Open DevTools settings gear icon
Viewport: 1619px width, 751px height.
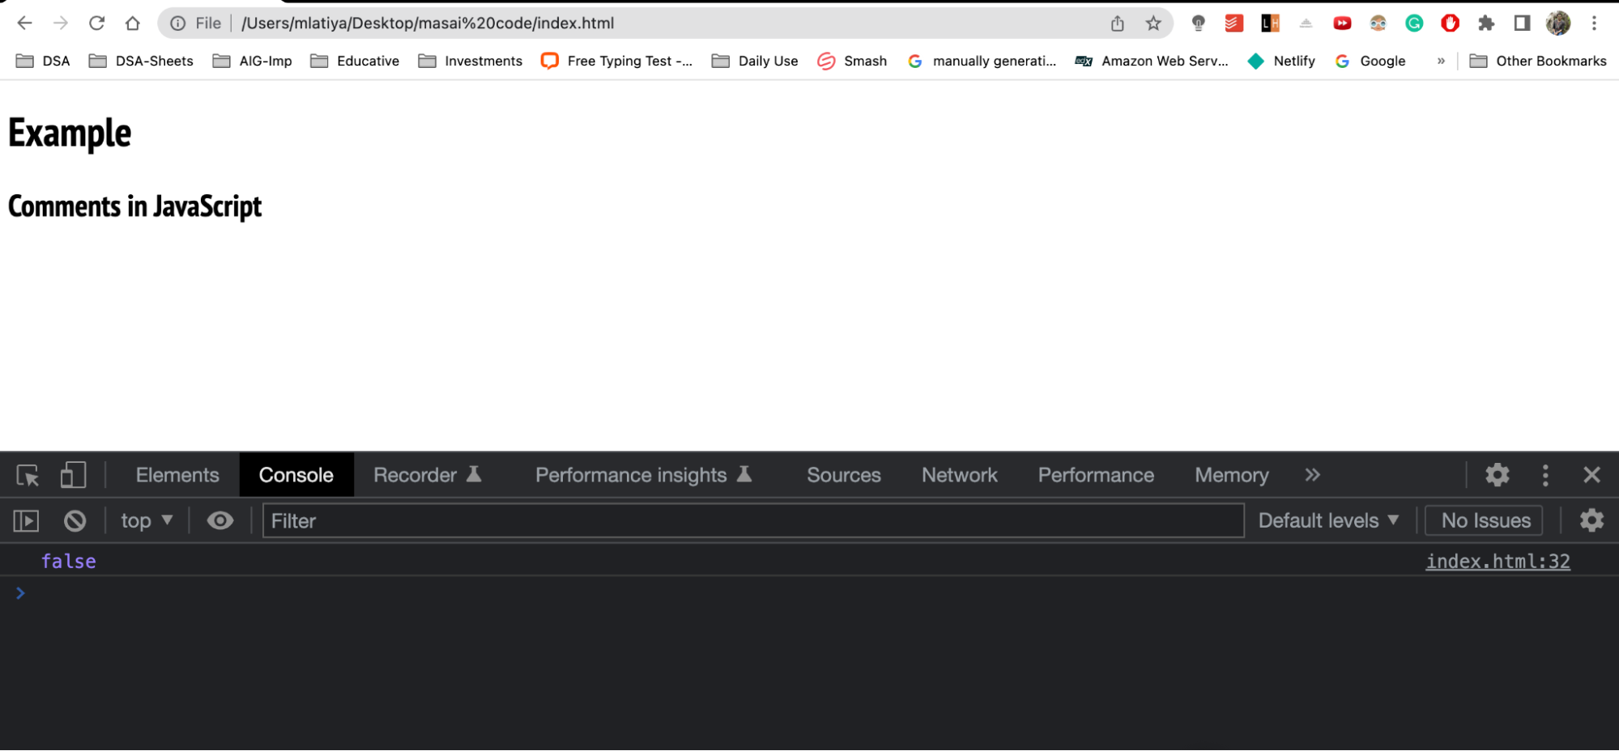(x=1497, y=475)
